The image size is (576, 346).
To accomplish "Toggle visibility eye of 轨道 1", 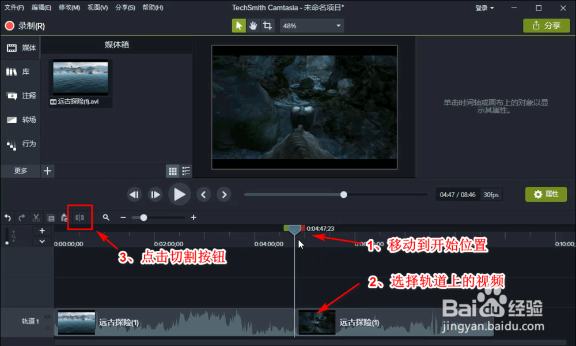I will [x=48, y=317].
